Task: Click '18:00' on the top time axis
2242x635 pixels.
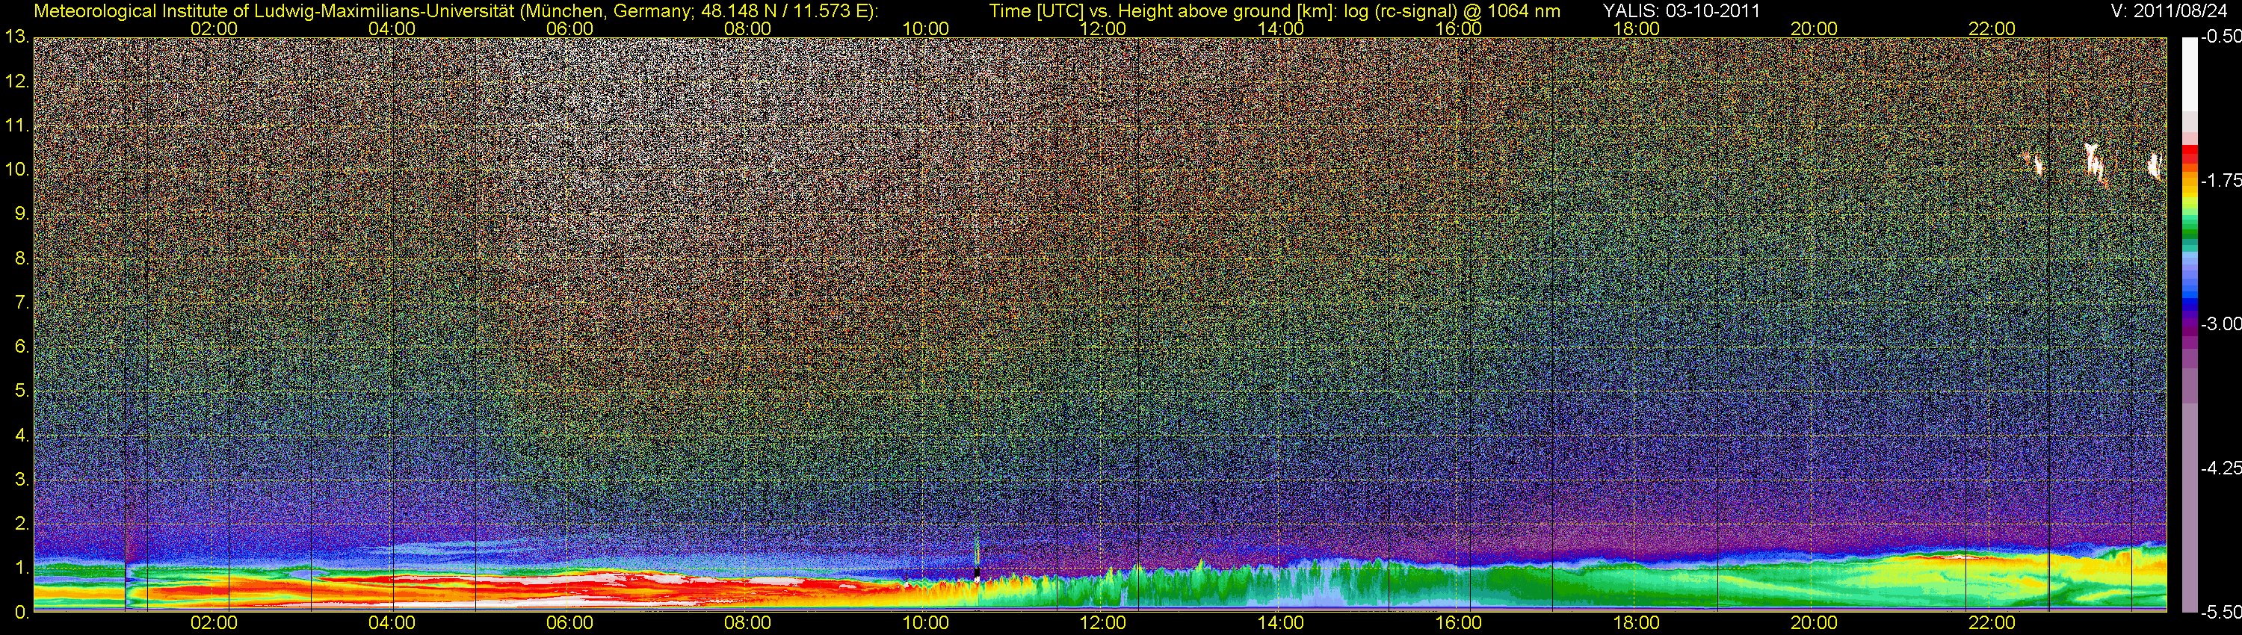Action: click(x=1636, y=28)
